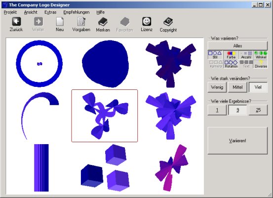
Task: Open the Projekt menu
Action: (x=10, y=12)
